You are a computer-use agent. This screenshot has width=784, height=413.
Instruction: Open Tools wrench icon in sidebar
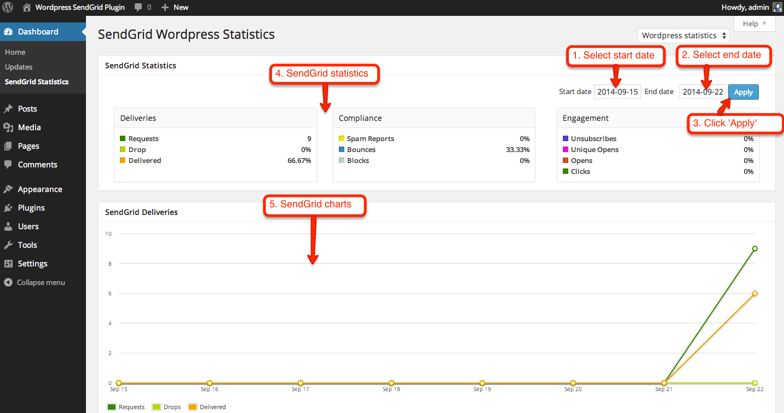tap(8, 245)
